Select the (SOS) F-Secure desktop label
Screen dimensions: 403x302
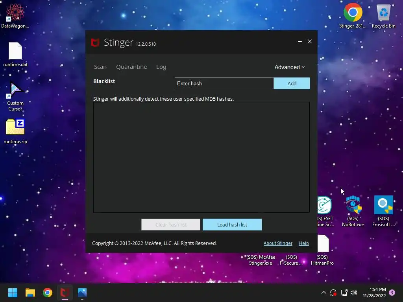pyautogui.click(x=291, y=260)
